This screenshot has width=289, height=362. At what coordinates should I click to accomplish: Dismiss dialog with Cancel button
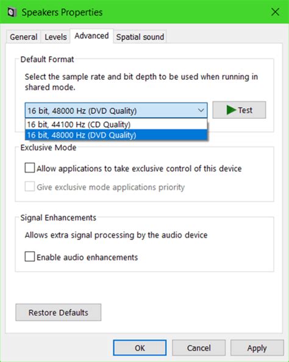click(x=199, y=348)
